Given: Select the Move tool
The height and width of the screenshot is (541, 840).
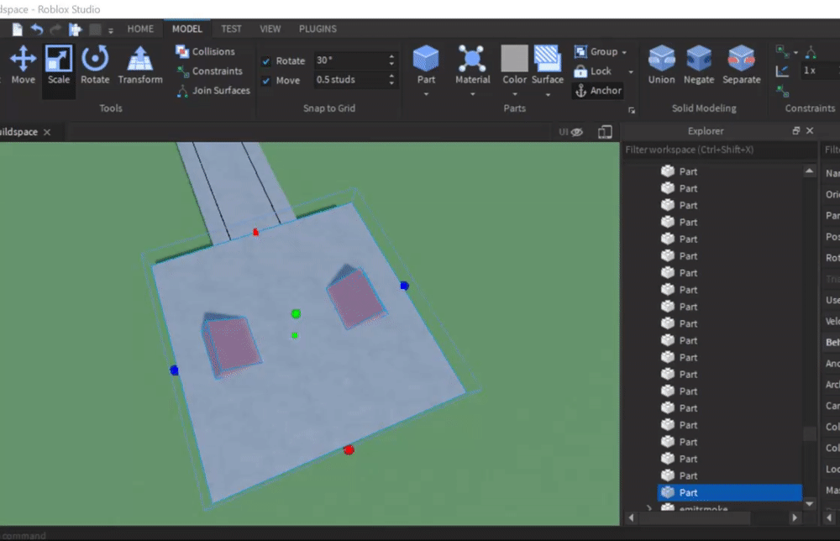Looking at the screenshot, I should point(23,66).
